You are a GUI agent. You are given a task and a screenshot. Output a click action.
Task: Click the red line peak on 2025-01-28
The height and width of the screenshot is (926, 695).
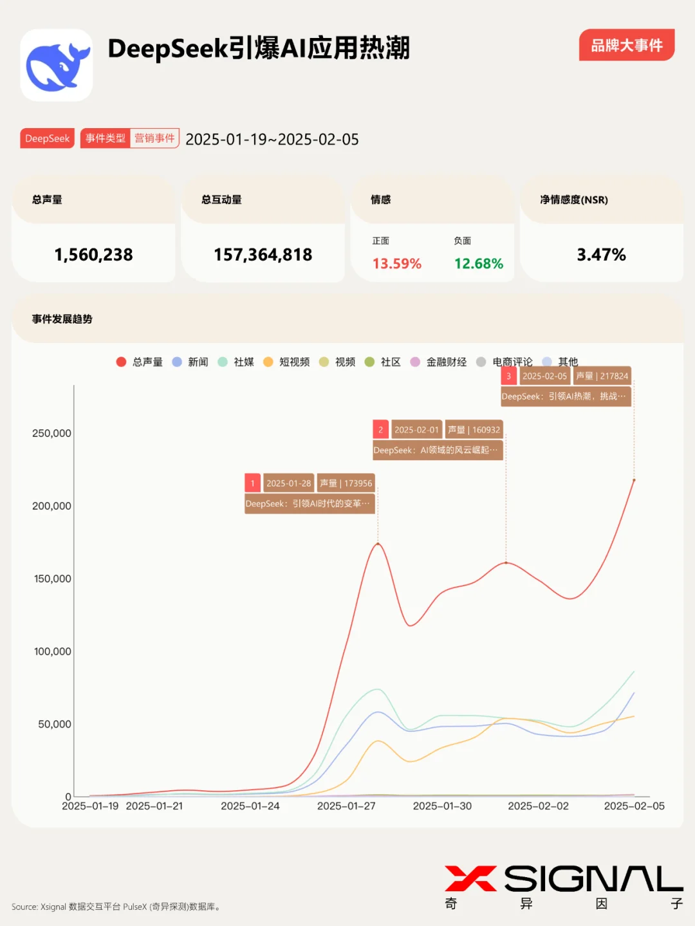[378, 544]
